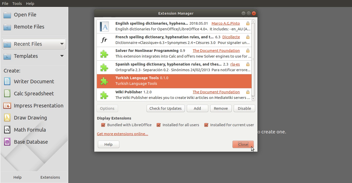Open The Document Foundation link on Solver row
The image size is (352, 183).
point(216,51)
